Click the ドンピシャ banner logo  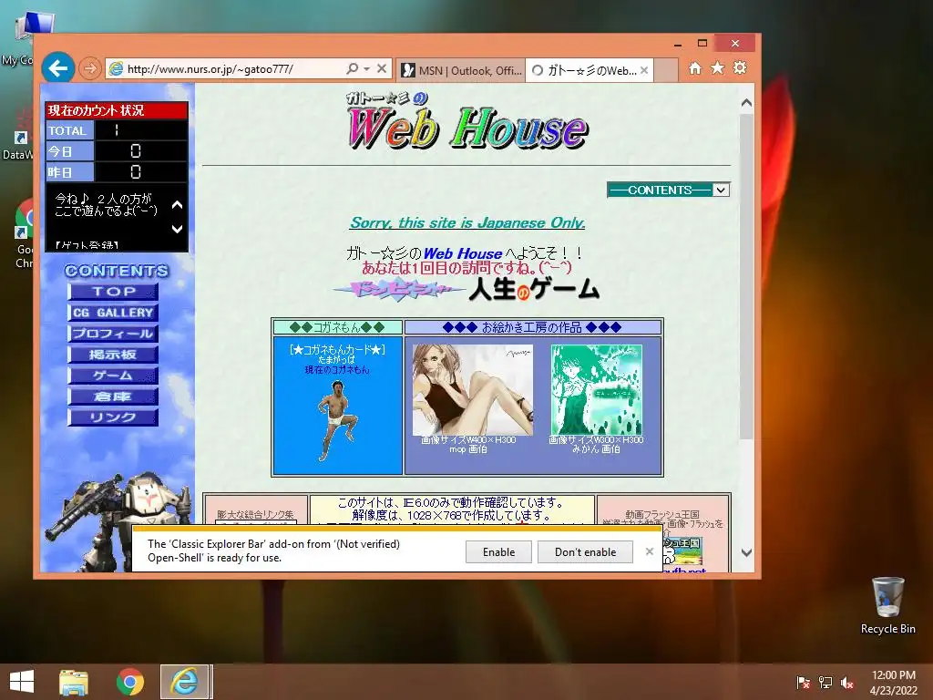coord(400,290)
